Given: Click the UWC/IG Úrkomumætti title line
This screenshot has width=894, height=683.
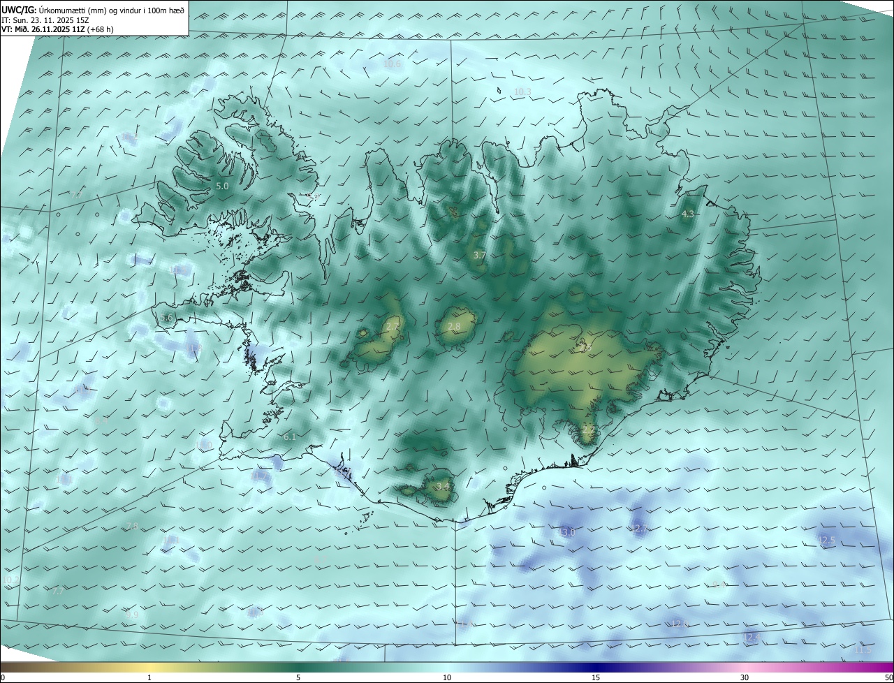Looking at the screenshot, I should (93, 10).
